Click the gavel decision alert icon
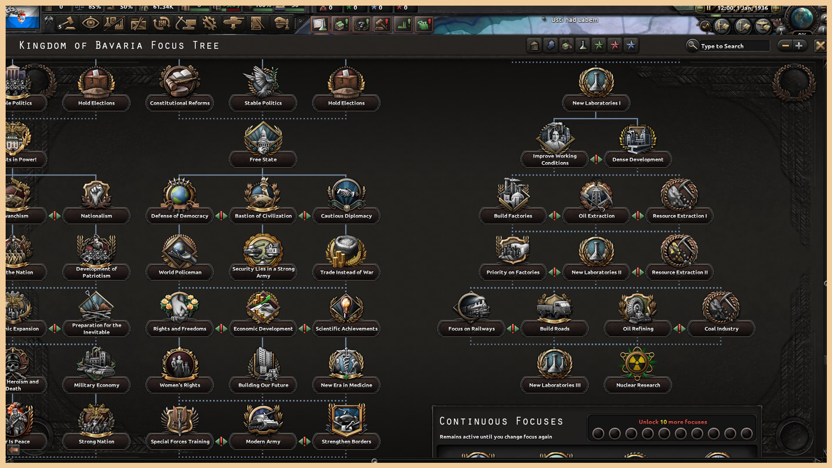The height and width of the screenshot is (468, 832). 382,25
